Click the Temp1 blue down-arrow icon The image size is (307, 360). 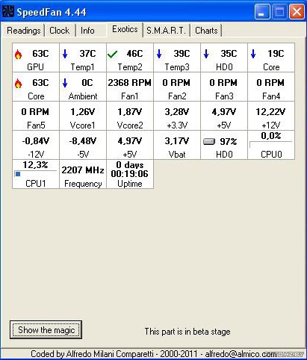pyautogui.click(x=65, y=54)
